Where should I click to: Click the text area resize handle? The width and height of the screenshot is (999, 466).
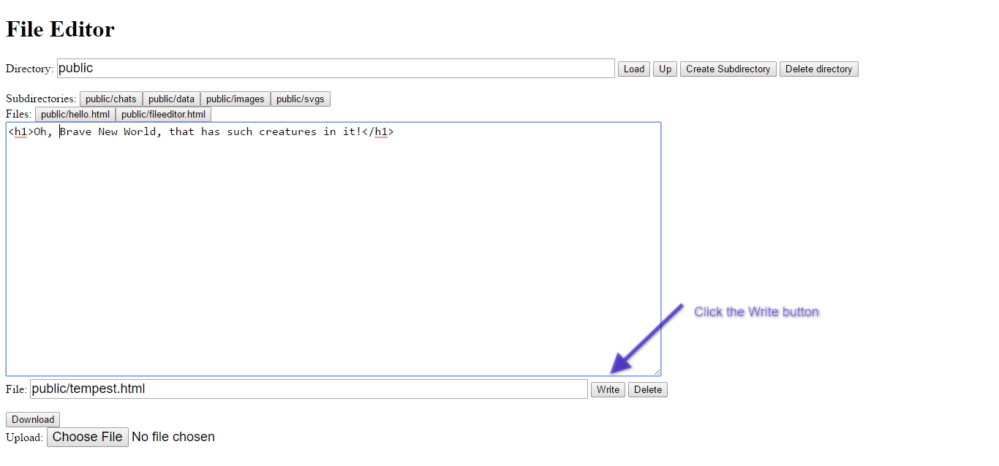click(657, 372)
